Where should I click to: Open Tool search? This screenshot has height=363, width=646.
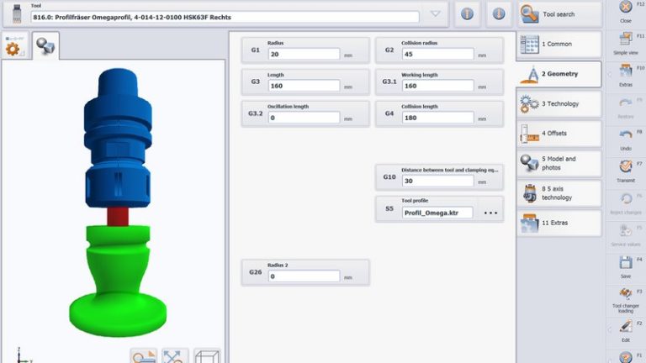559,14
